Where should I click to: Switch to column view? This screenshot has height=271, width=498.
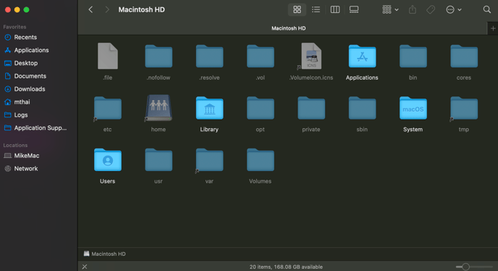click(x=334, y=9)
